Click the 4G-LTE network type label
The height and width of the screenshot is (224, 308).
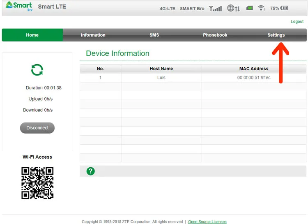168,9
